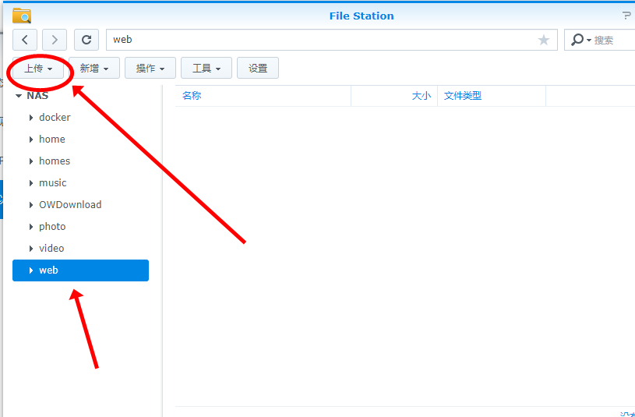635x417 pixels.
Task: Select the music folder in sidebar
Action: pos(53,183)
